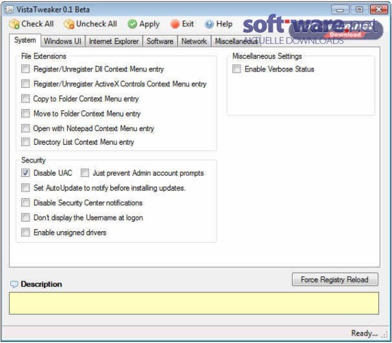Enable unsigned drivers checkbox
The image size is (392, 343).
[x=25, y=233]
